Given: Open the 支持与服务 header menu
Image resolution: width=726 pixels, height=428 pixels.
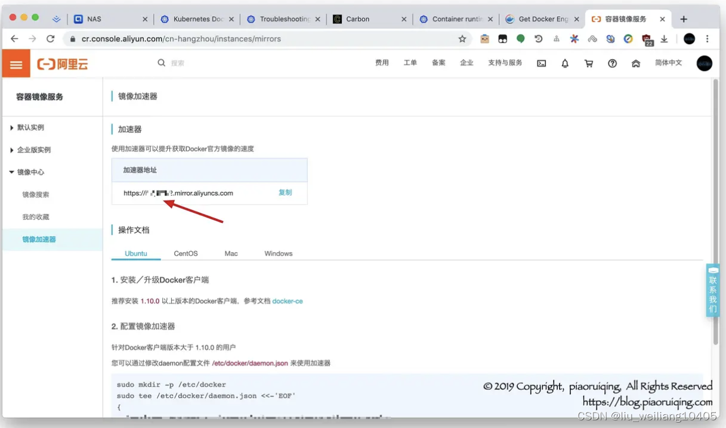Looking at the screenshot, I should pos(505,63).
